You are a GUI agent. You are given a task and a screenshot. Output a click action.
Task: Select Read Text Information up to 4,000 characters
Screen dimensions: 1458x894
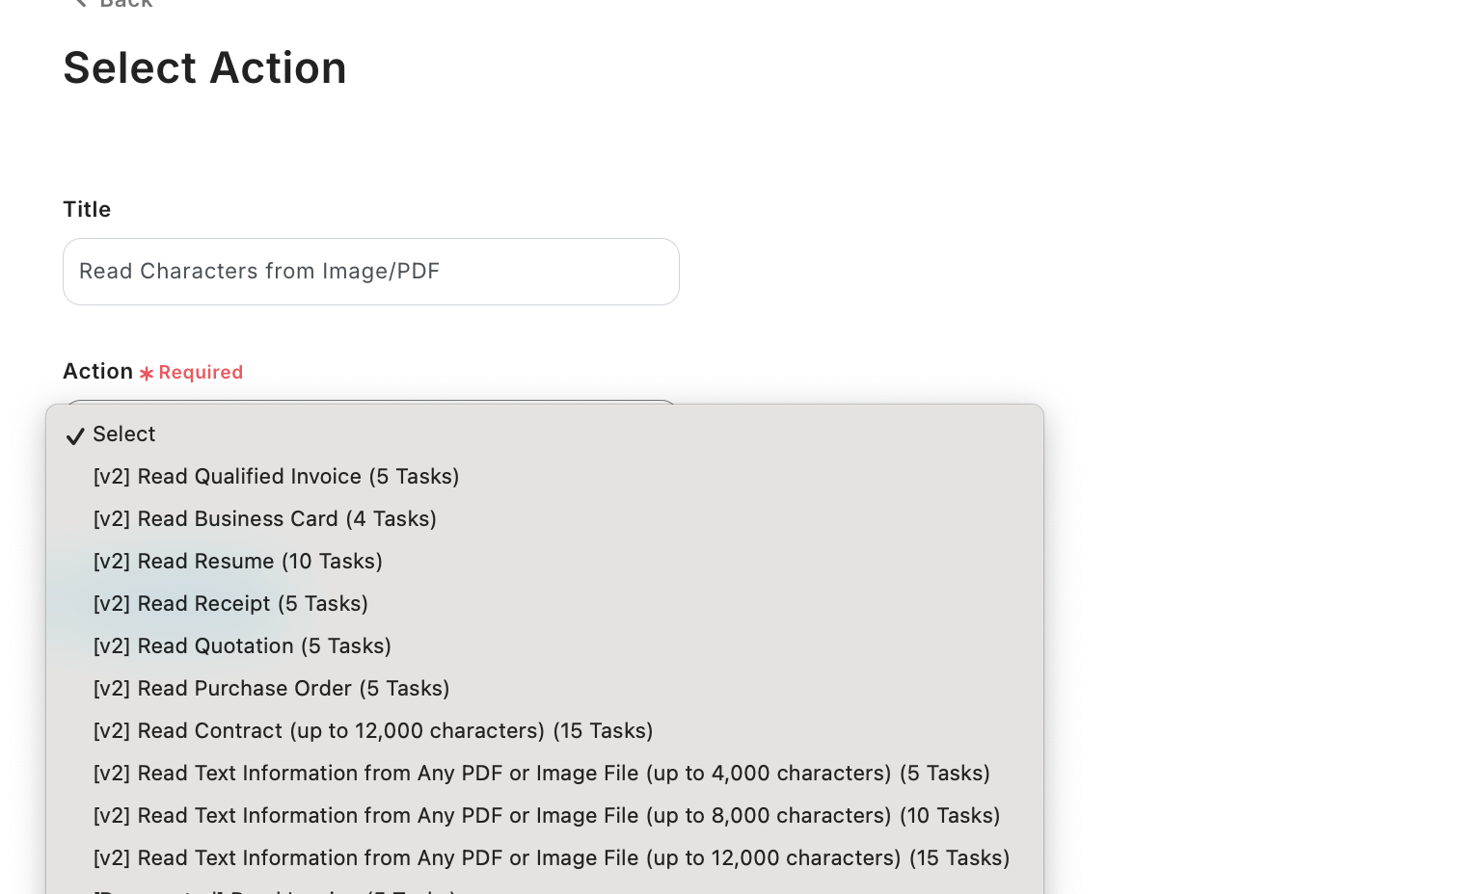click(541, 774)
